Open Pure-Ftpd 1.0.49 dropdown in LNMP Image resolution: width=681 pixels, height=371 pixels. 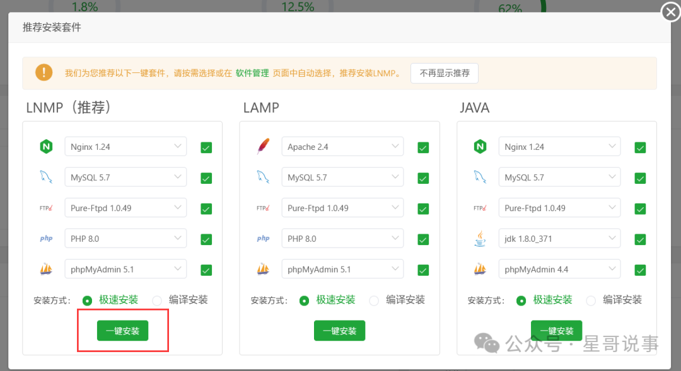coord(125,208)
